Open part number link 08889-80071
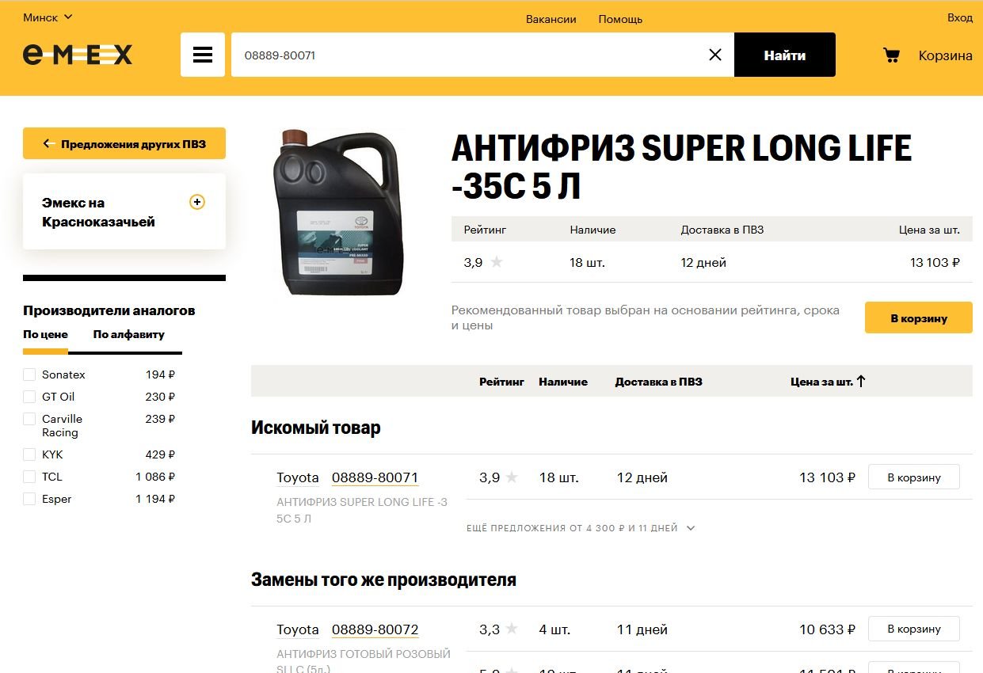The width and height of the screenshot is (983, 673). coord(375,477)
